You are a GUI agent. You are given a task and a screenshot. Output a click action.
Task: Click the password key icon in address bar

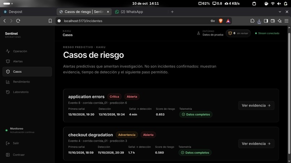(213, 21)
